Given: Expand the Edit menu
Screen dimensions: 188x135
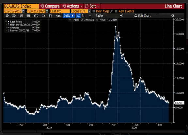Looking at the screenshot, I should 92,6.
